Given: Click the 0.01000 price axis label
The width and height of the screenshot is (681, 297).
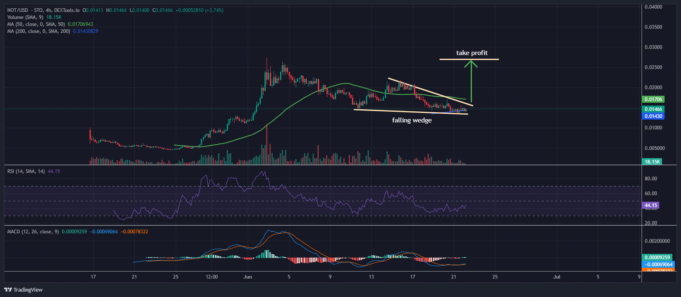Looking at the screenshot, I should tap(653, 128).
